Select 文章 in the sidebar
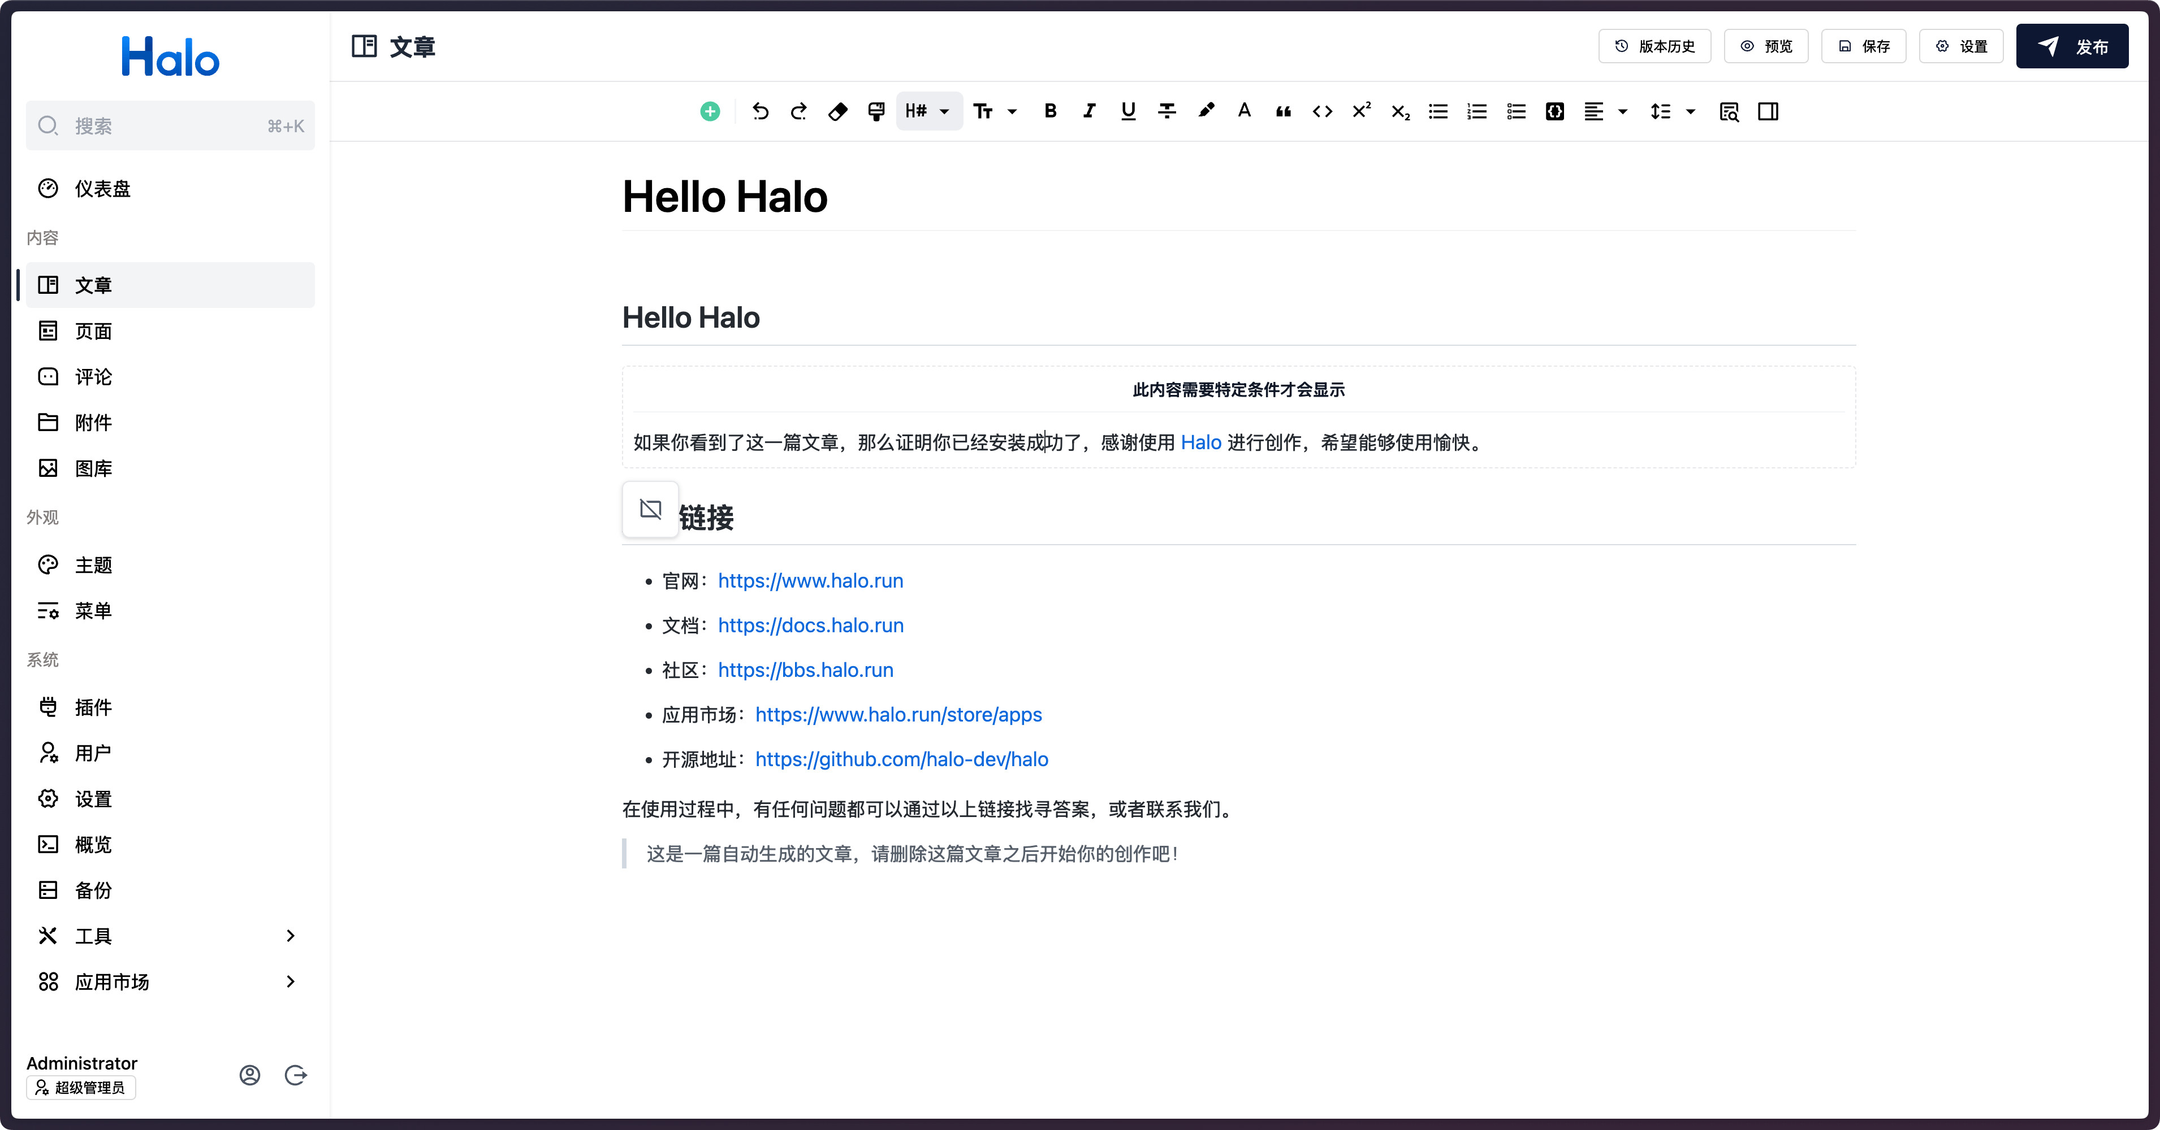2160x1130 pixels. click(x=170, y=285)
